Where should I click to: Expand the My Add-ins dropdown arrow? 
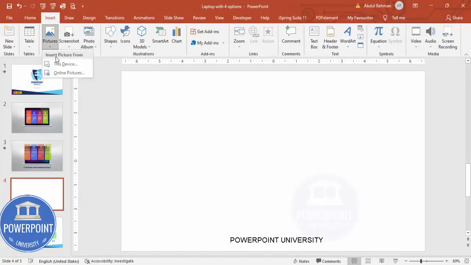click(223, 43)
